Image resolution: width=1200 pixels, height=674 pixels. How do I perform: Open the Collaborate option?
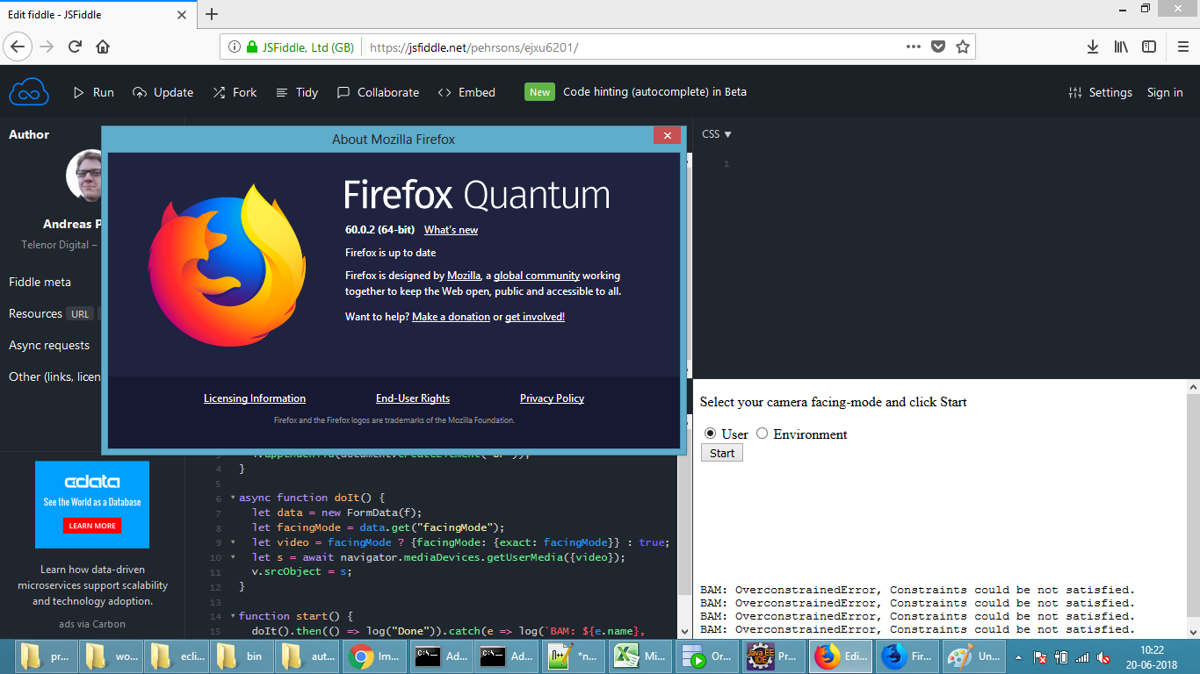pos(378,92)
